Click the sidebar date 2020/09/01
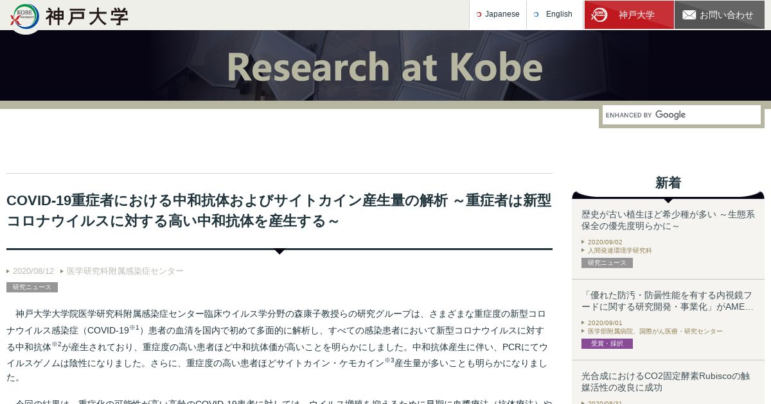 pyautogui.click(x=605, y=323)
